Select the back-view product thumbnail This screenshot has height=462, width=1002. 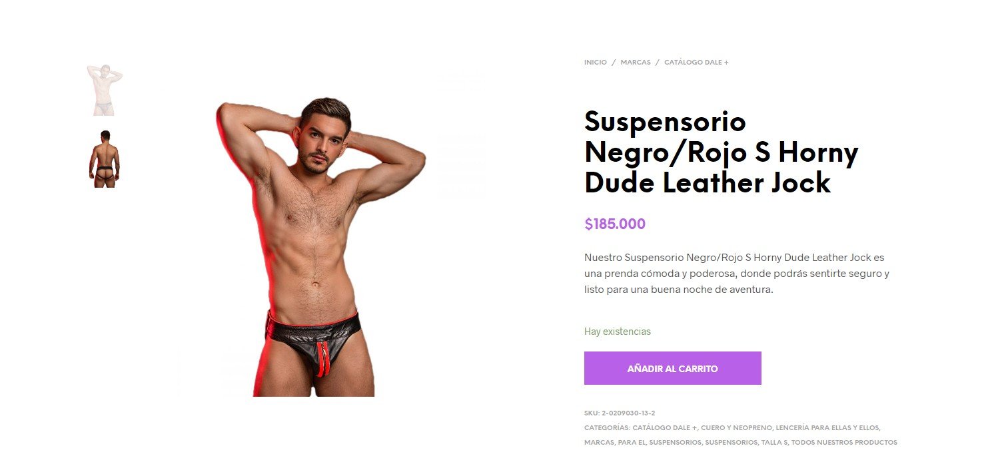pyautogui.click(x=105, y=159)
